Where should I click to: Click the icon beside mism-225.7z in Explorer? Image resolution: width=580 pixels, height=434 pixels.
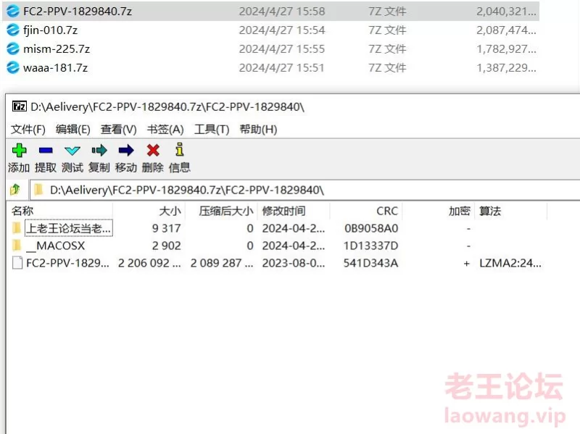pyautogui.click(x=13, y=49)
